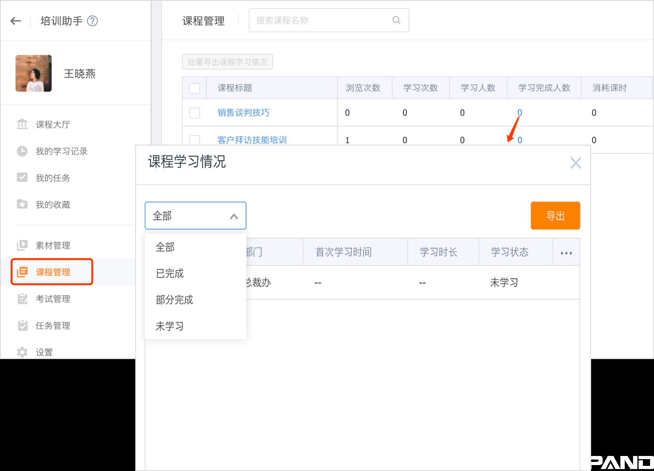Go to 考试管理 in sidebar
654x471 pixels.
53,299
